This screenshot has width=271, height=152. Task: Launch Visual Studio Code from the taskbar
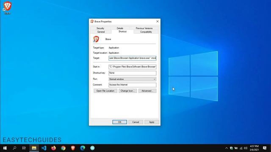44,148
